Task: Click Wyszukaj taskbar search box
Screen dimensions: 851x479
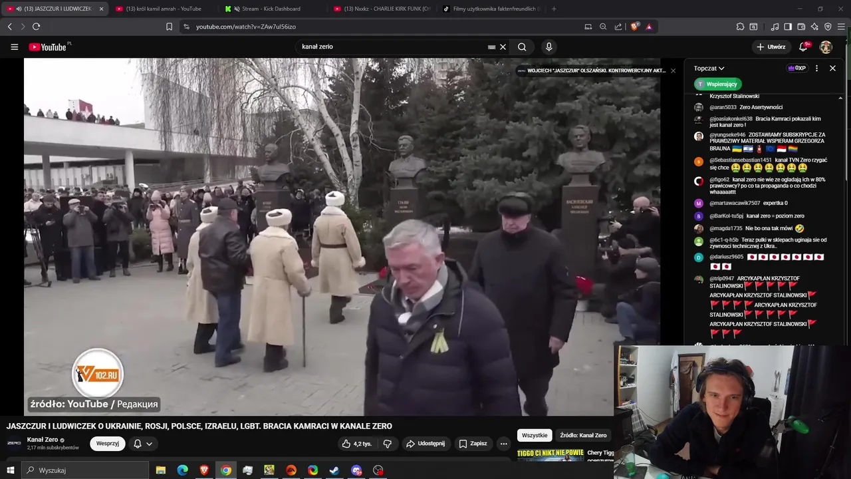Action: 86,470
